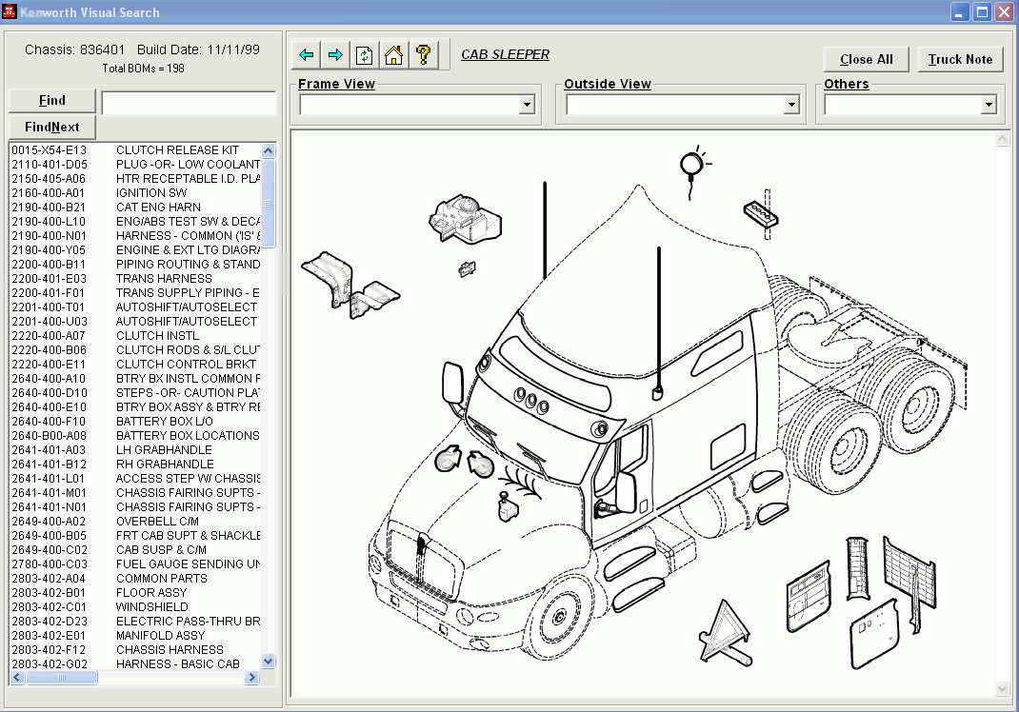Click the down arrow on the parts list scrollbar

268,661
